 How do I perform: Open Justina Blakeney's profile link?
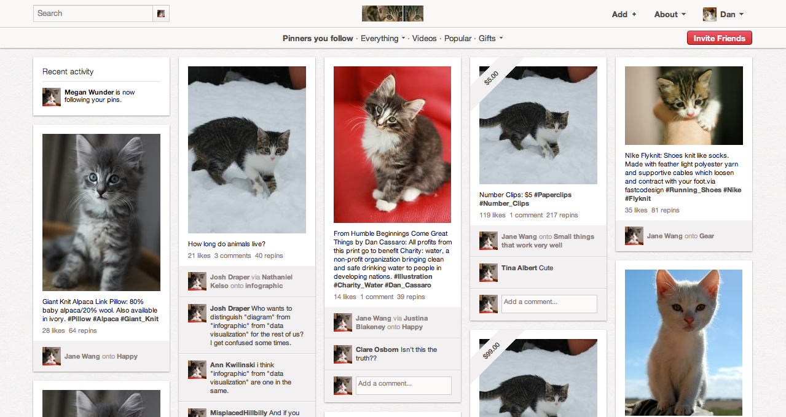tap(391, 322)
